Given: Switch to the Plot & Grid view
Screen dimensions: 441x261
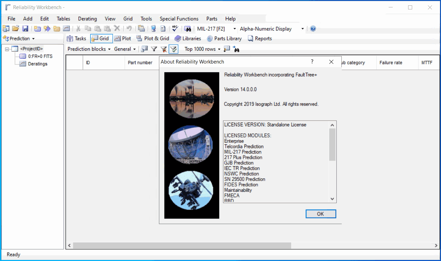Looking at the screenshot, I should tap(153, 39).
